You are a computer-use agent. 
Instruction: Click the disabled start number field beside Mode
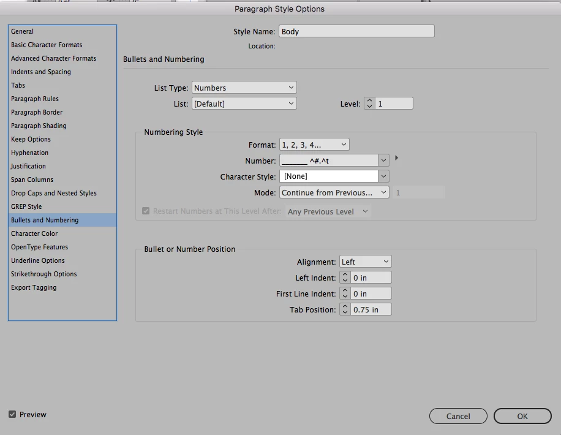pos(419,192)
